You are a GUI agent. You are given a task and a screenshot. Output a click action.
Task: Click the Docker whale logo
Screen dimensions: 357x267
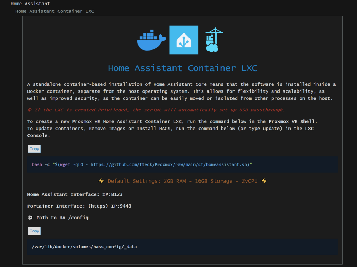pyautogui.click(x=151, y=40)
